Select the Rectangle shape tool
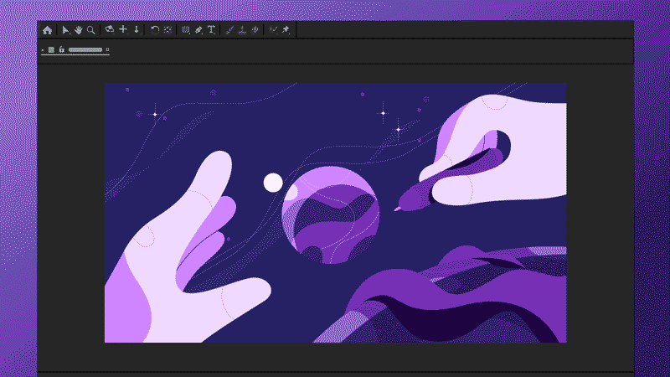Screen dimensions: 670x377 pyautogui.click(x=186, y=29)
